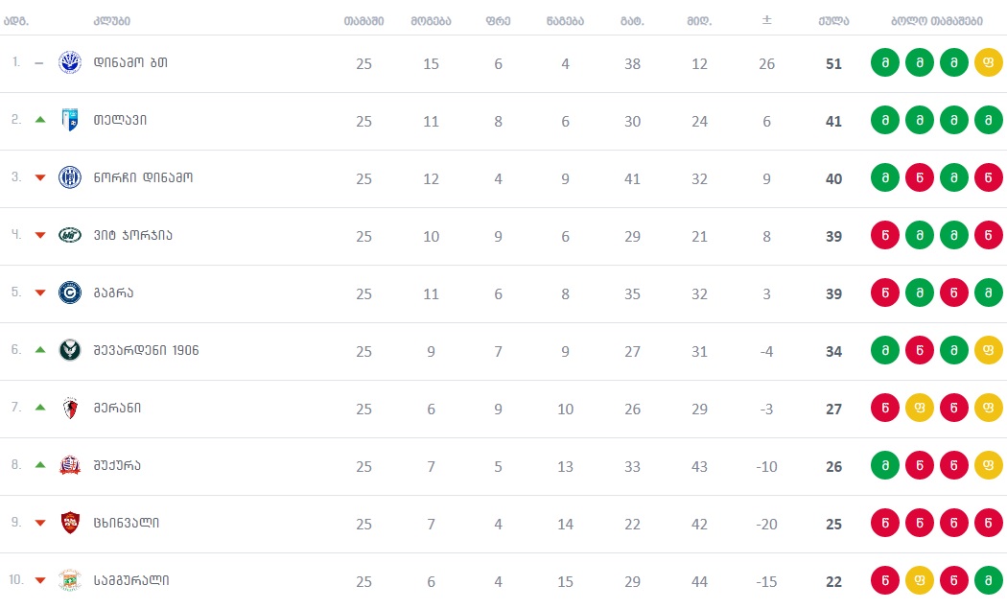This screenshot has height=609, width=1007.
Task: Click the ვით ჯორჯია club emblem
Action: coord(70,235)
